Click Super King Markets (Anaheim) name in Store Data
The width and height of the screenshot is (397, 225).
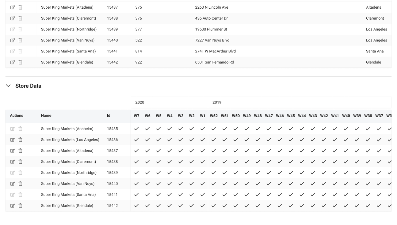click(x=67, y=129)
